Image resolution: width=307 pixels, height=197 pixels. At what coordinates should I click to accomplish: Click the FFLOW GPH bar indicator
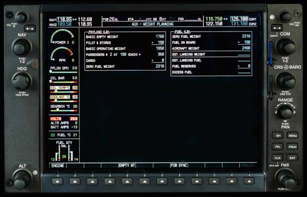[x=64, y=69]
